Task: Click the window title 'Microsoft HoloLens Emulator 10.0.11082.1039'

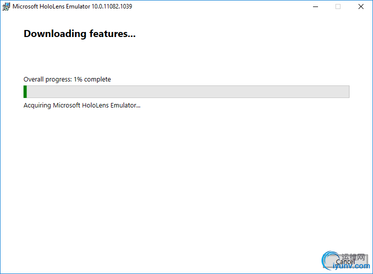Action: (x=72, y=6)
